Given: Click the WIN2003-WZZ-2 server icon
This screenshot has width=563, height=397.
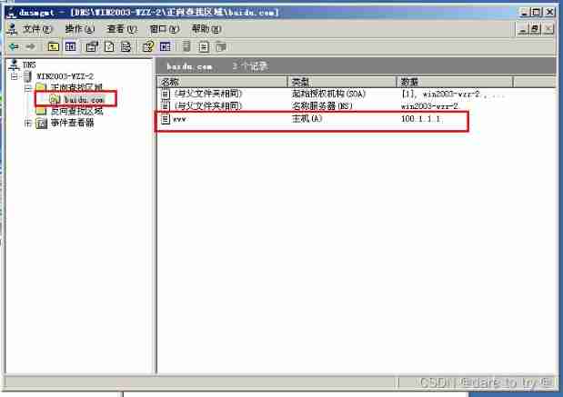Looking at the screenshot, I should pos(28,76).
